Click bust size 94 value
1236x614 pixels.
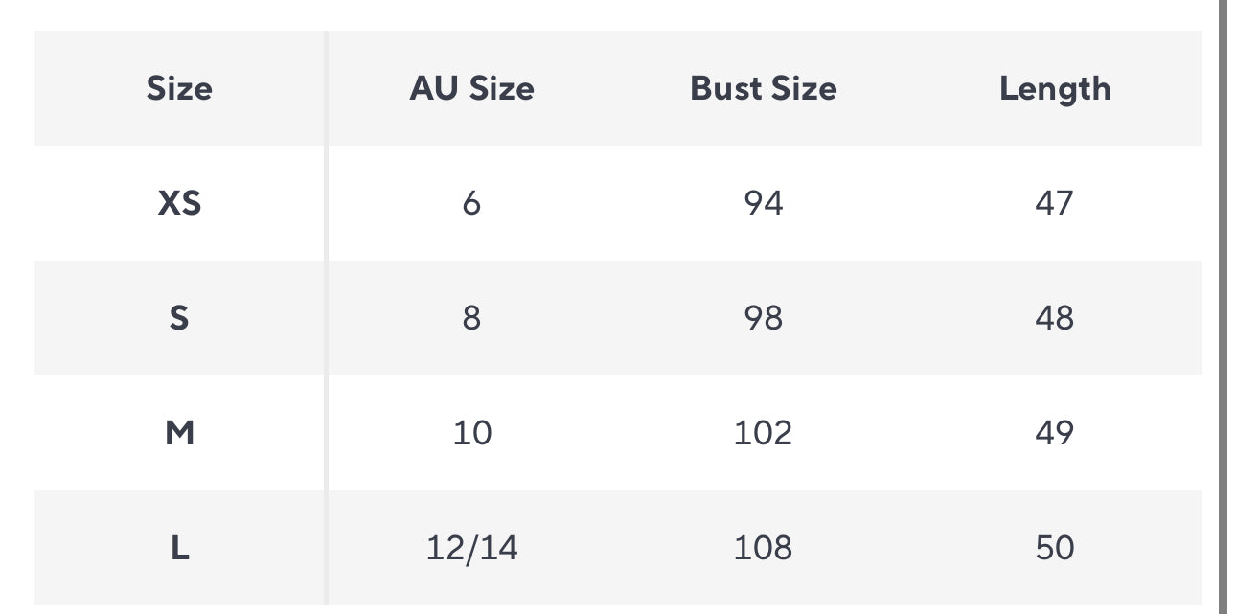(763, 203)
